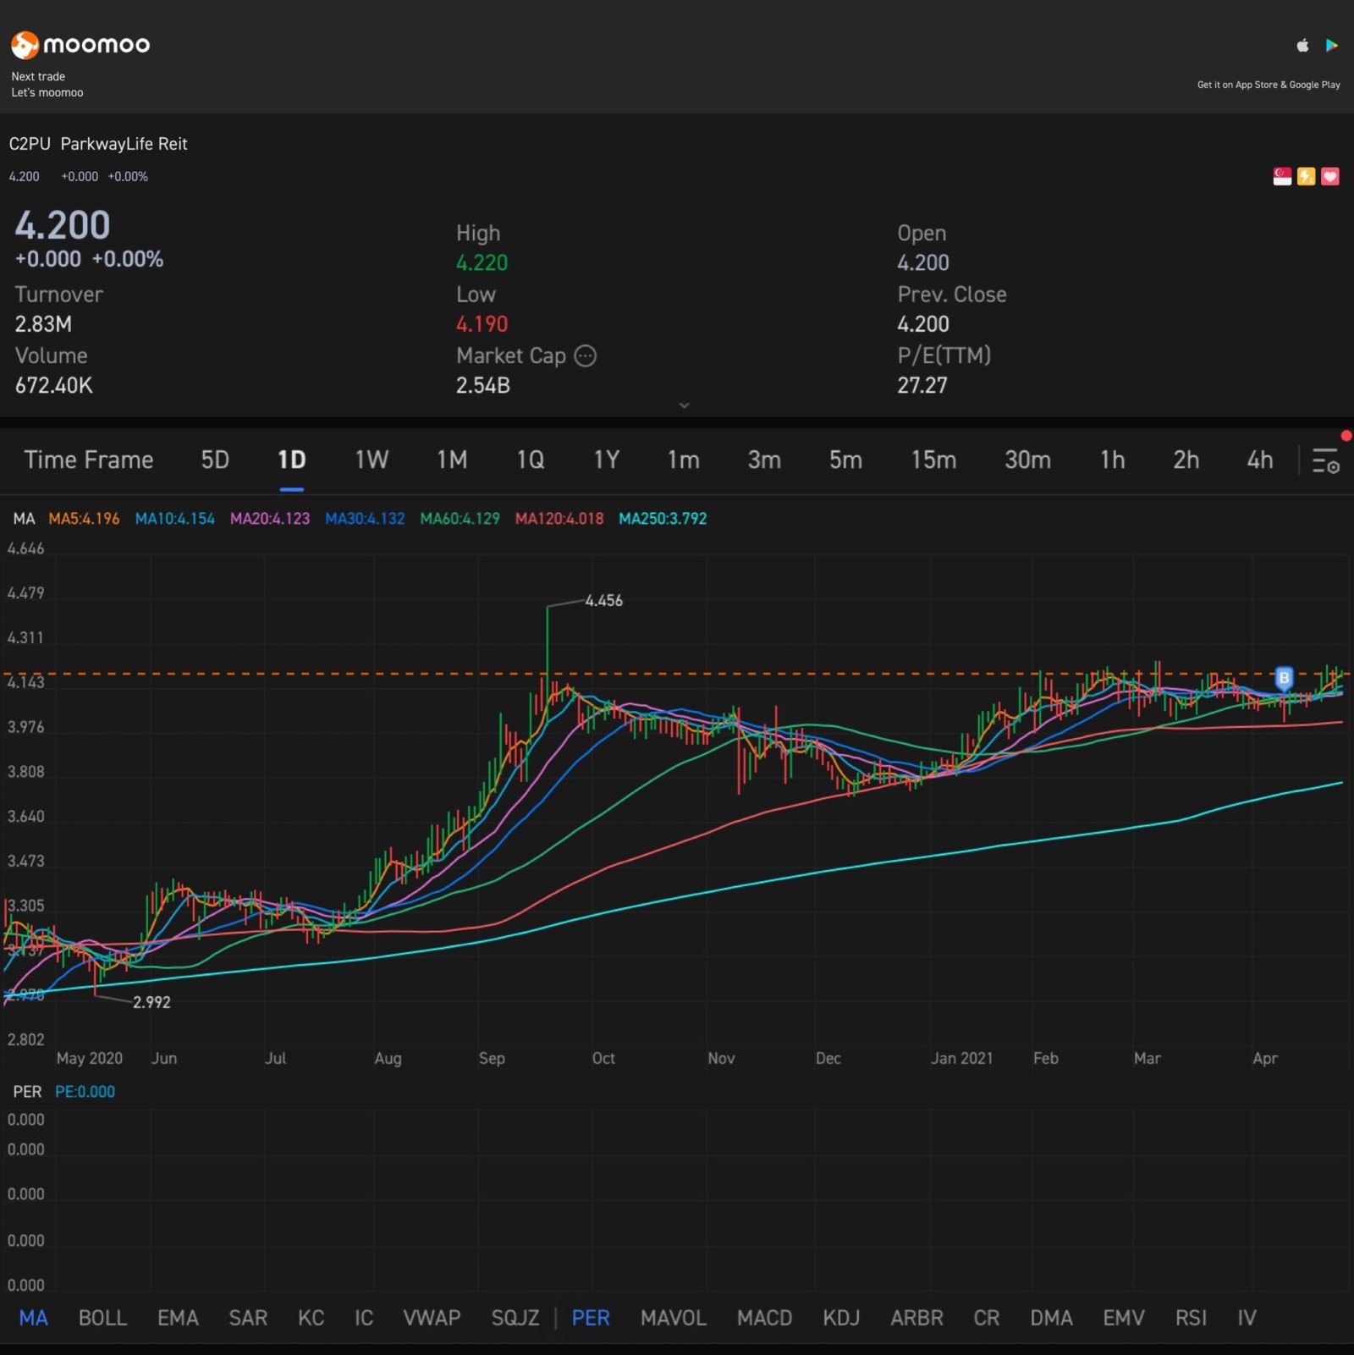The height and width of the screenshot is (1355, 1354).
Task: Select the 5D time frame
Action: 215,460
